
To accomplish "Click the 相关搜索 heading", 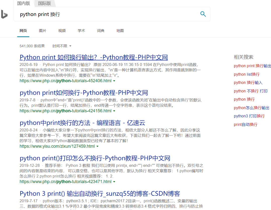I will [x=243, y=57].
